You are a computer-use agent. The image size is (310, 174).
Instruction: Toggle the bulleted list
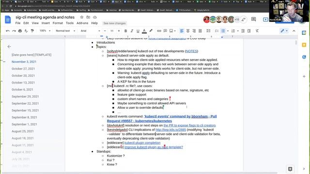(x=223, y=31)
